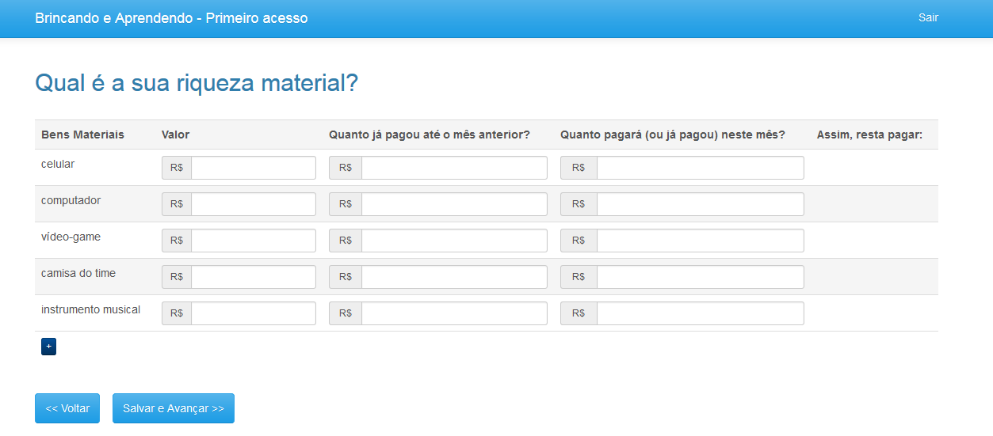Focus computador paid until previous month field

tap(454, 204)
